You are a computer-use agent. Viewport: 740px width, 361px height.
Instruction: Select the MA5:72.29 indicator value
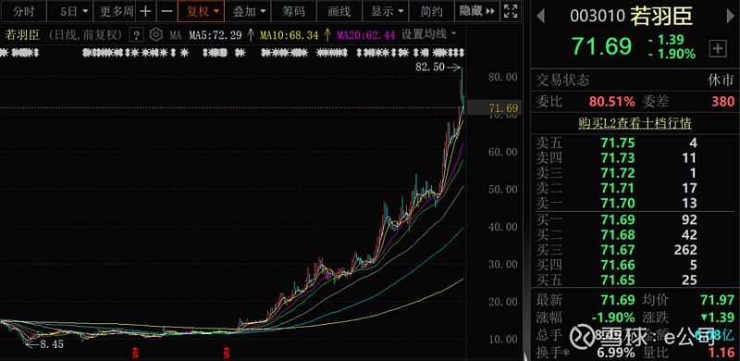216,35
